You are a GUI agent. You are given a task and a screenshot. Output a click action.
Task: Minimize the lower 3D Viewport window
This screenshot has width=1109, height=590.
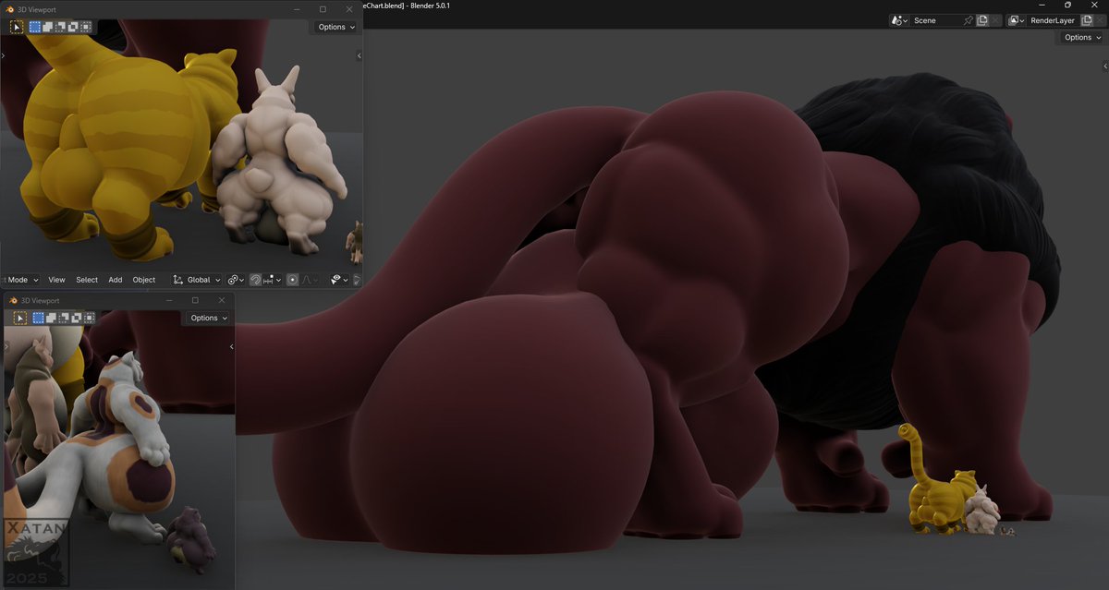coord(168,300)
